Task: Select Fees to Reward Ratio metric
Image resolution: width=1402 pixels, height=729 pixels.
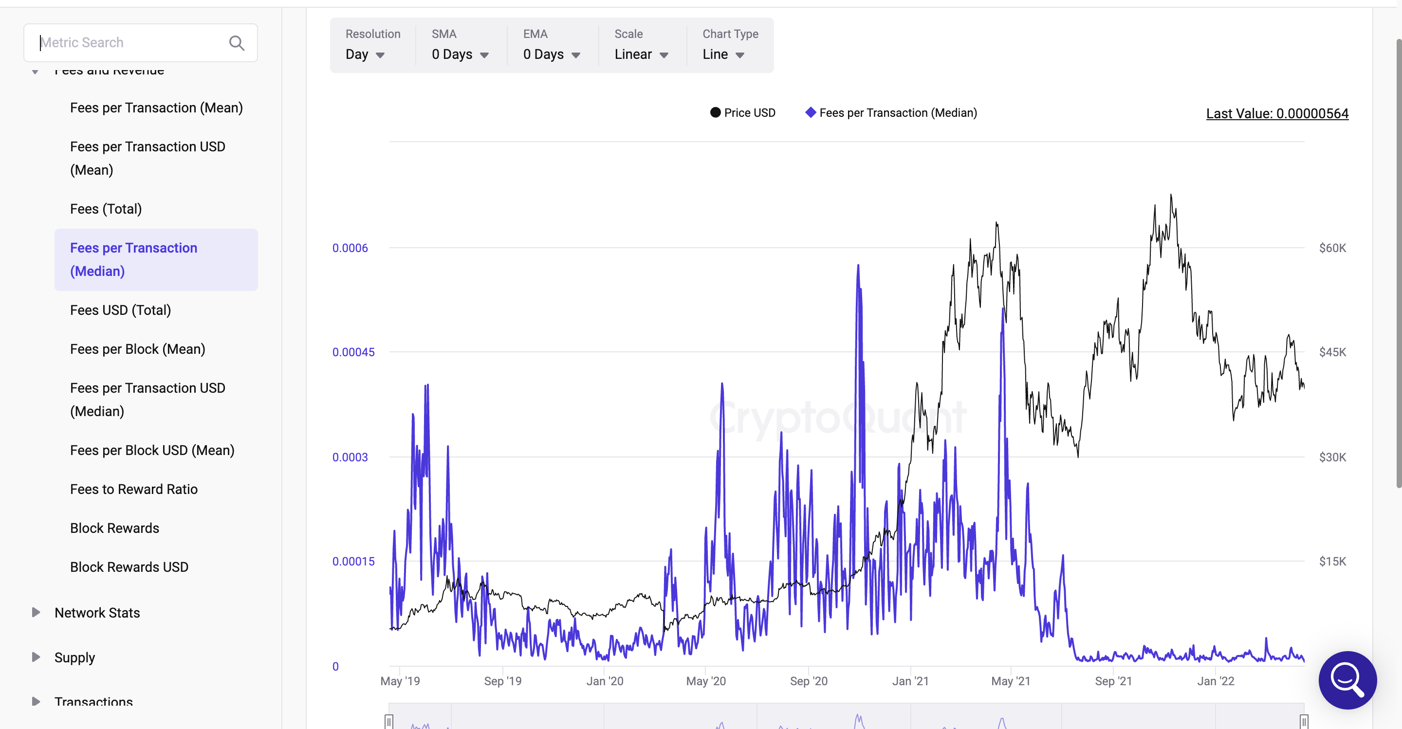Action: tap(156, 489)
